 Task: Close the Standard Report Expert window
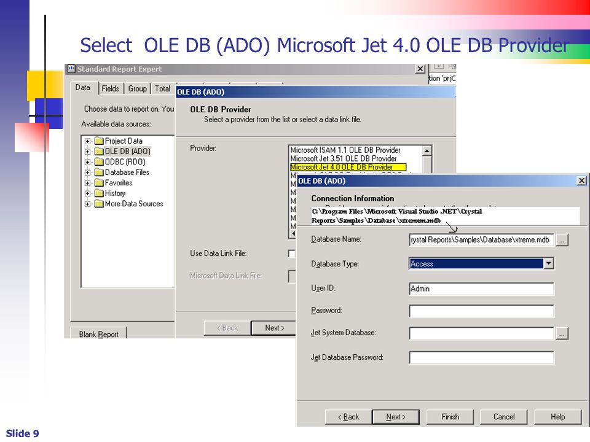[420, 69]
